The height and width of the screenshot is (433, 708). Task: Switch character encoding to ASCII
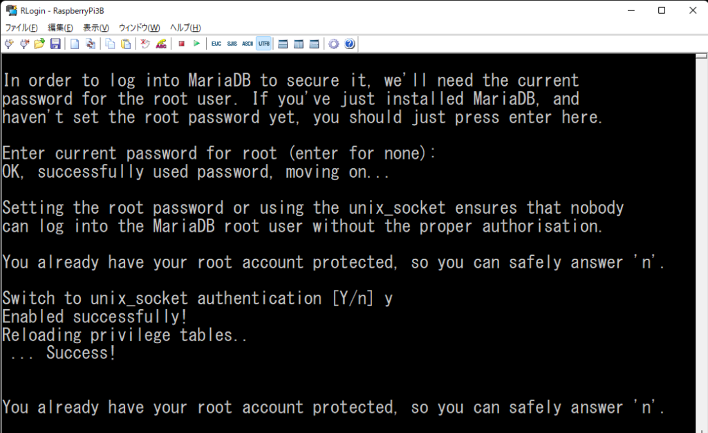(x=248, y=44)
